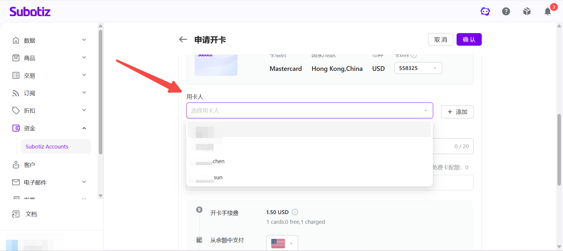Expand the 折扣 menu chevron
The width and height of the screenshot is (563, 251).
pyautogui.click(x=84, y=110)
